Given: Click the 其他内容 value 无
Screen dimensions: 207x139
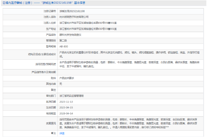Looking at the screenshot, I should coord(61,83).
